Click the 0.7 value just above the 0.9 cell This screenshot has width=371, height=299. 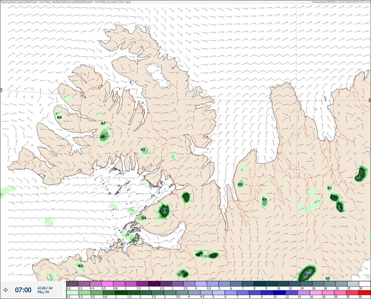pyautogui.click(x=103, y=123)
